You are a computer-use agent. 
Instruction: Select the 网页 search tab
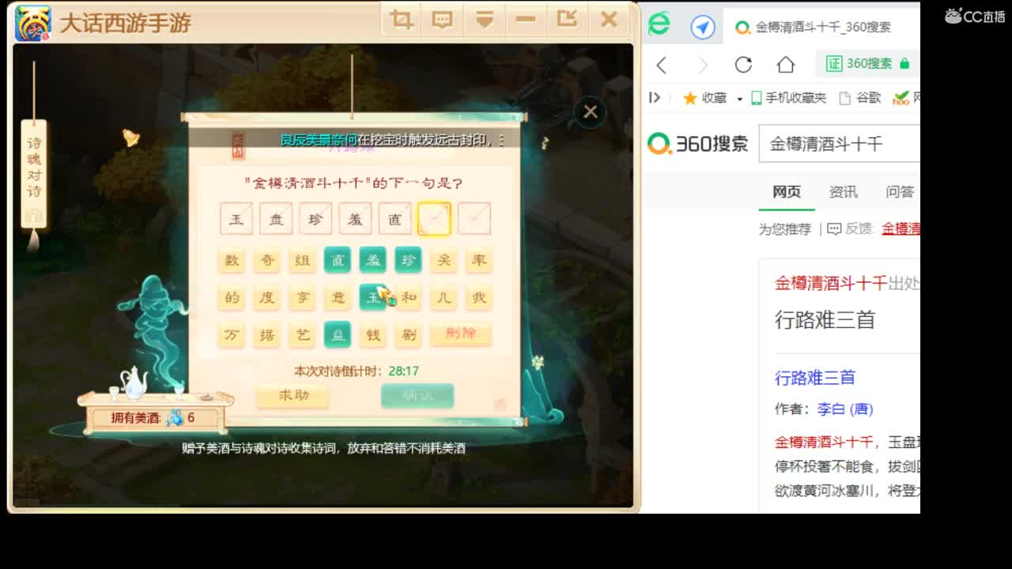point(787,192)
